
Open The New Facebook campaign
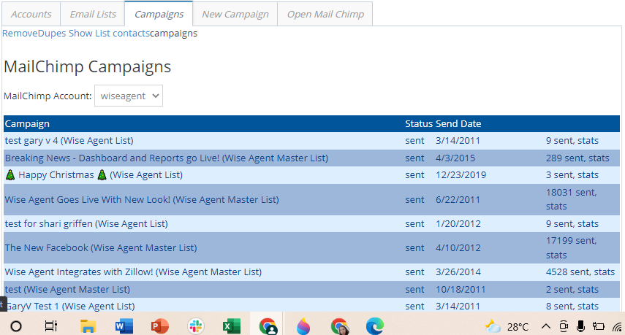point(101,248)
